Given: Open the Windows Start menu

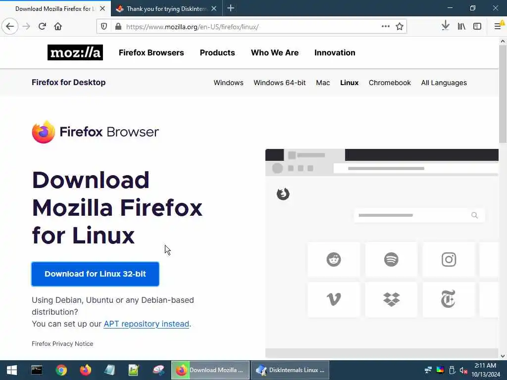Looking at the screenshot, I should pos(12,370).
